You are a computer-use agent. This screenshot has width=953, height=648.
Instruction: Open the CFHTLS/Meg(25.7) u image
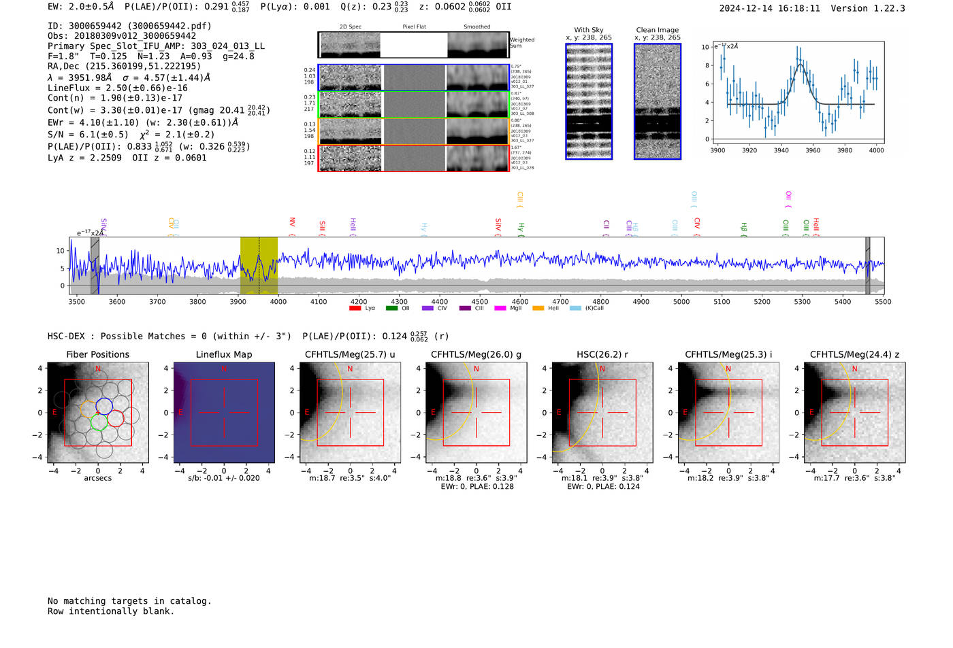coord(350,413)
